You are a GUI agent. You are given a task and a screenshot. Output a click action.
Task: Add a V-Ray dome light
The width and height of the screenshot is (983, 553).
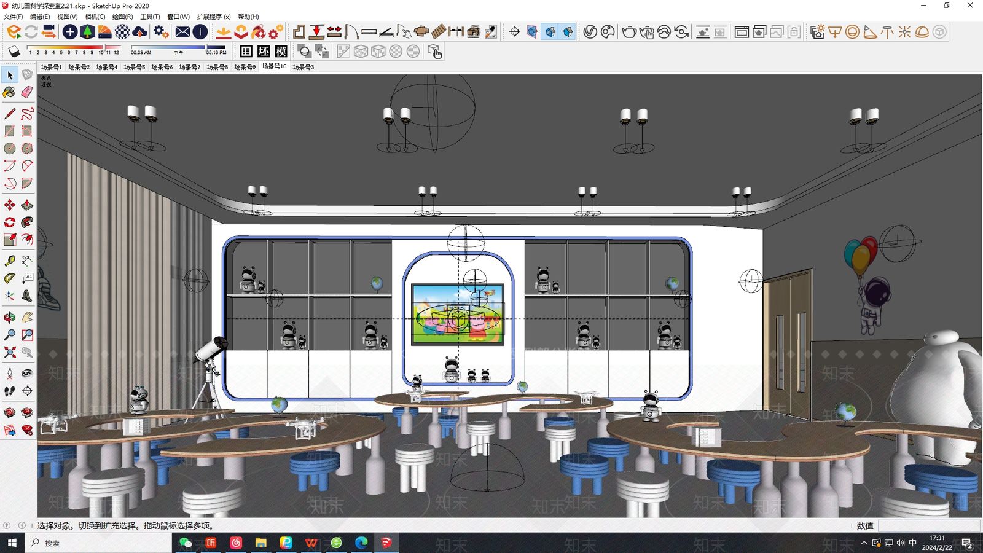click(x=922, y=32)
